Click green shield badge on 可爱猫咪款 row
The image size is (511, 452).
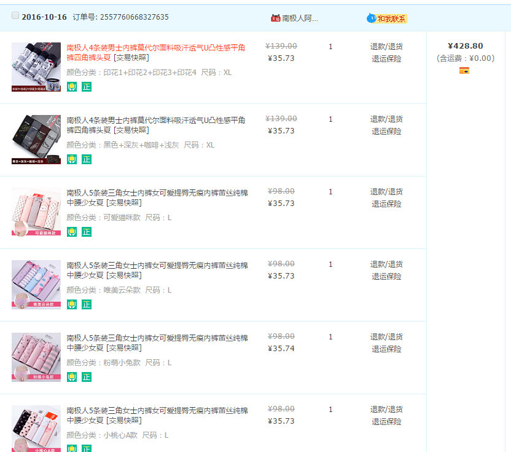pos(72,232)
